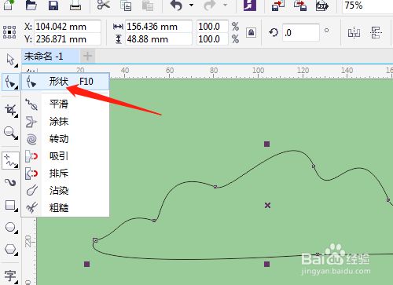Edit the Y position field 236.871 mm

tap(68, 39)
